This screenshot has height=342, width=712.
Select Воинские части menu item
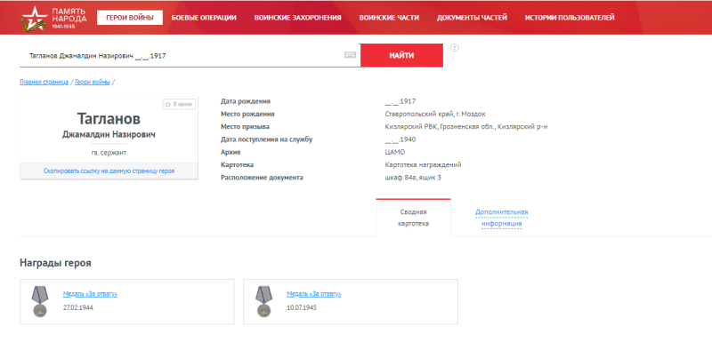(x=389, y=18)
